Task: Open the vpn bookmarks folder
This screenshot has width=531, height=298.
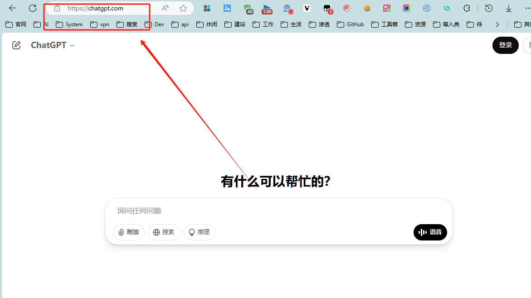Action: point(100,24)
